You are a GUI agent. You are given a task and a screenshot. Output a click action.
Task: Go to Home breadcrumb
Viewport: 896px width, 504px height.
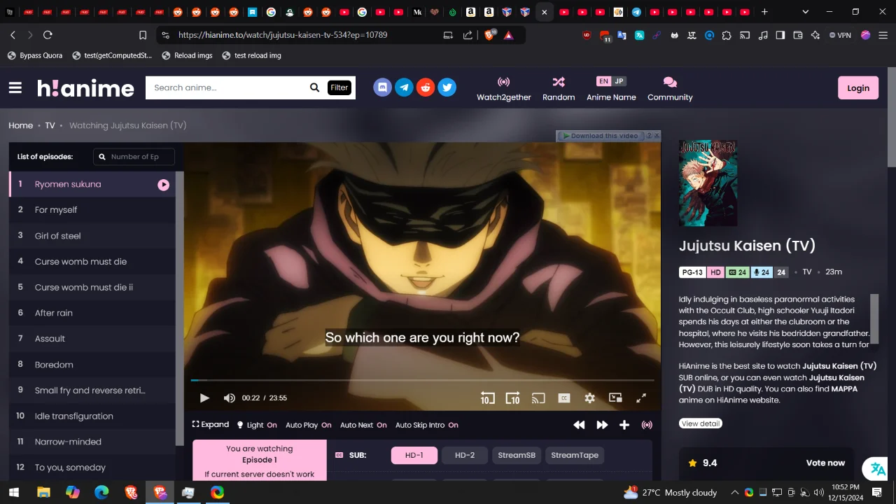(20, 125)
